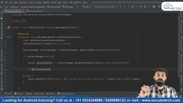Open the Tools menu
Image resolution: width=183 pixels, height=103 pixels.
[x=65, y=2]
